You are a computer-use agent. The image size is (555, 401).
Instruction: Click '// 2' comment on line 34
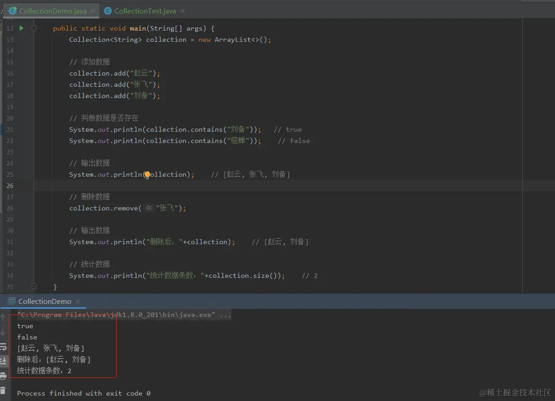[310, 276]
